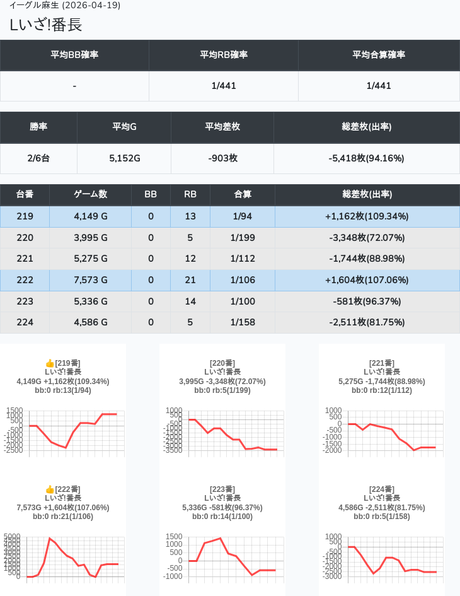Click the thumbs-up icon beside 219番 title

coord(50,363)
